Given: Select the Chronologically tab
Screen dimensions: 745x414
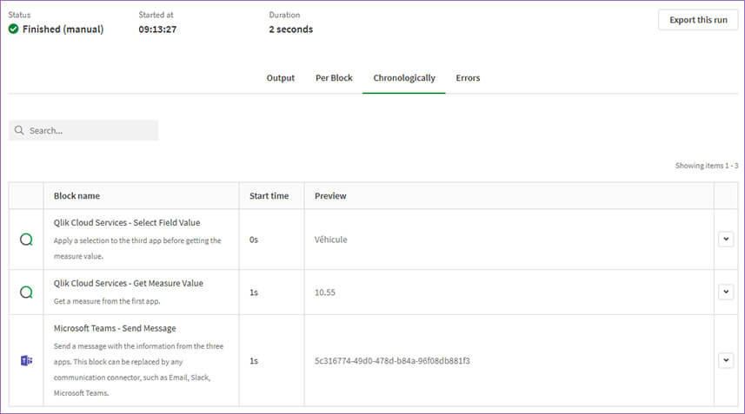Looking at the screenshot, I should (x=404, y=78).
